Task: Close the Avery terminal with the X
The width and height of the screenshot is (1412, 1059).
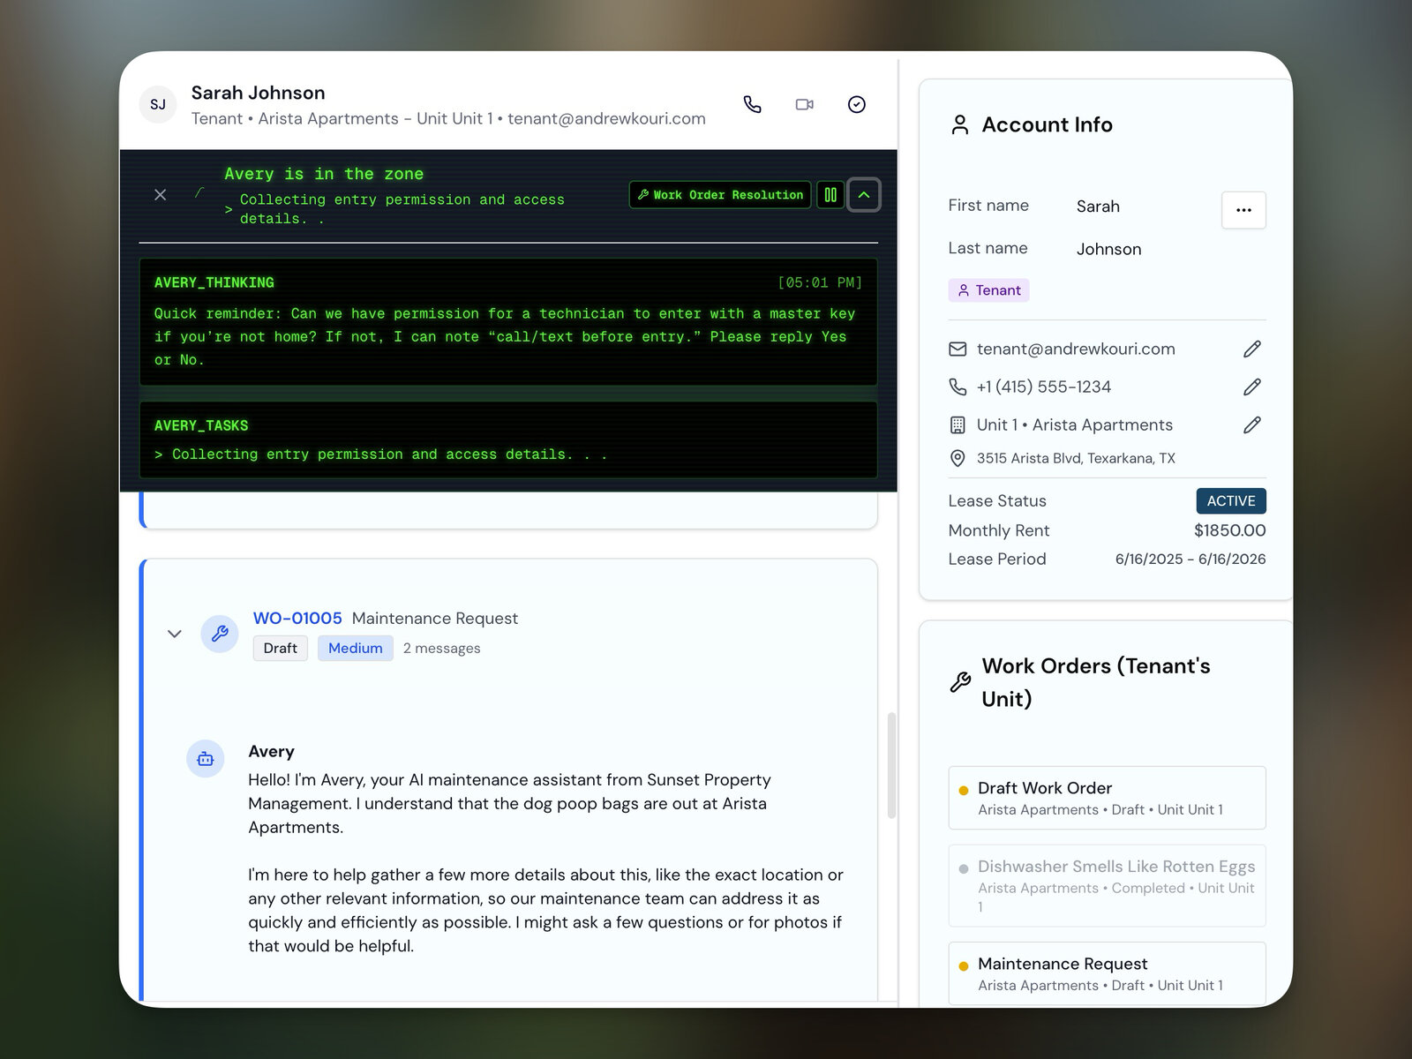Action: coord(160,194)
